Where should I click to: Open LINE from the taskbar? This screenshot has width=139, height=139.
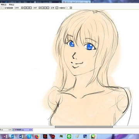tap(69, 136)
